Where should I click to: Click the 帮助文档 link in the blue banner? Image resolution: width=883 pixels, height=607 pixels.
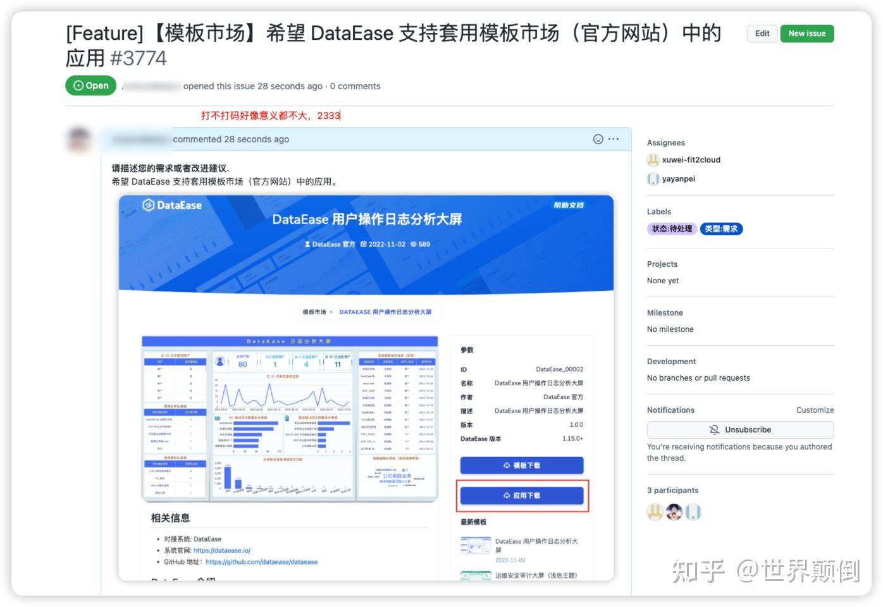pyautogui.click(x=568, y=205)
